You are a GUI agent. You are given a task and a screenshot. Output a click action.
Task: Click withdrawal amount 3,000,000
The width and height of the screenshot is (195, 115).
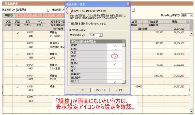pos(158,76)
